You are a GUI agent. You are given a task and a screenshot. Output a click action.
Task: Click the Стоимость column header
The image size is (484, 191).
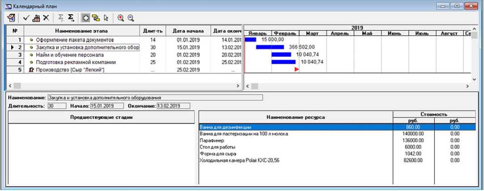[434, 114]
